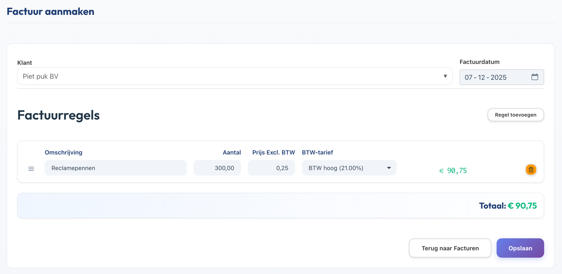Click the line total € 90,75 in the row
Image resolution: width=562 pixels, height=274 pixels.
point(453,171)
